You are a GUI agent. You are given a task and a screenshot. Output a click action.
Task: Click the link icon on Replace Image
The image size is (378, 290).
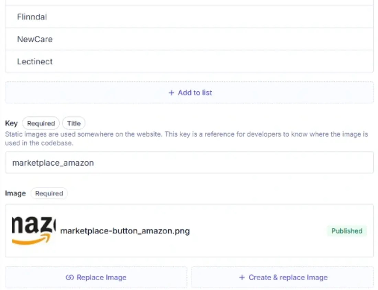click(x=70, y=278)
